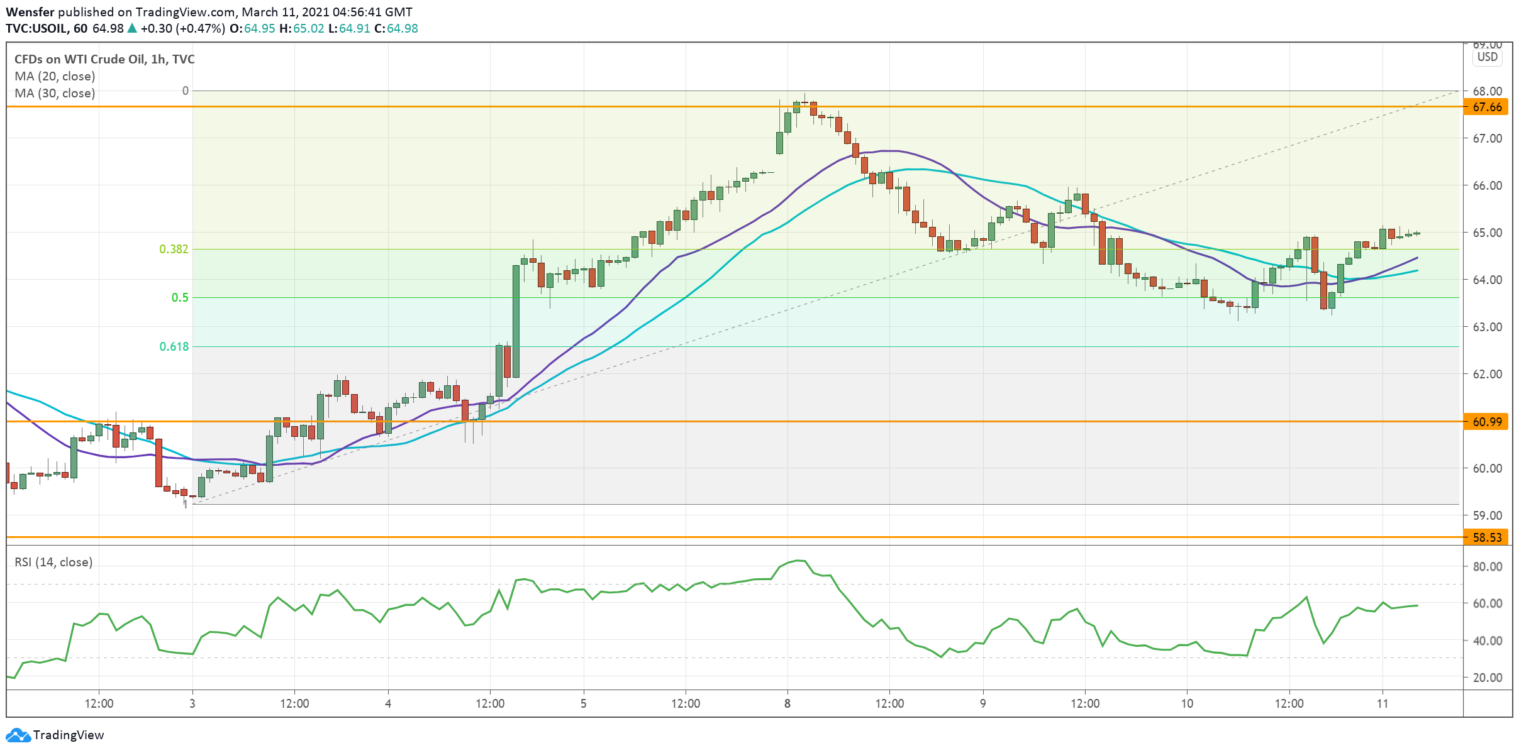Toggle the MA 30 moving average visibility
Image resolution: width=1519 pixels, height=753 pixels.
point(55,94)
